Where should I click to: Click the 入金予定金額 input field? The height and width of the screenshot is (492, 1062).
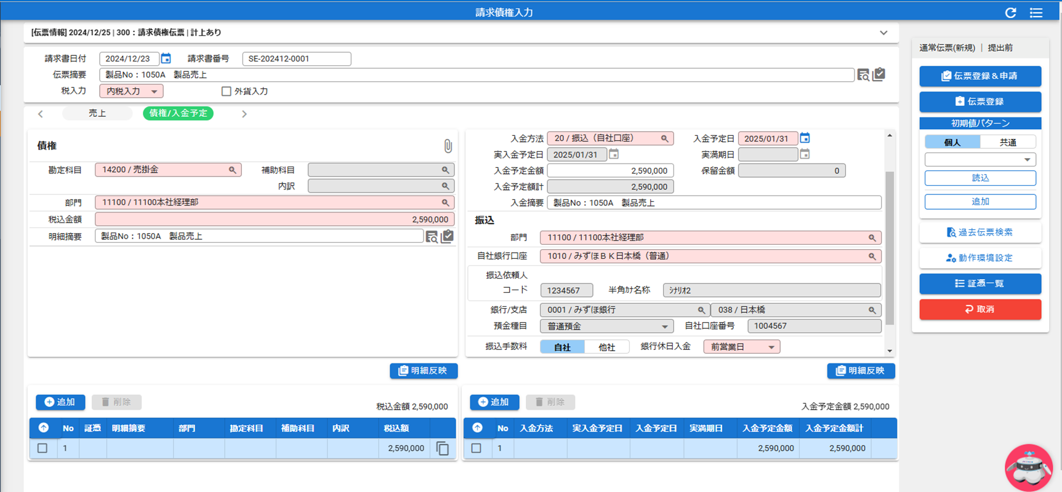[611, 170]
